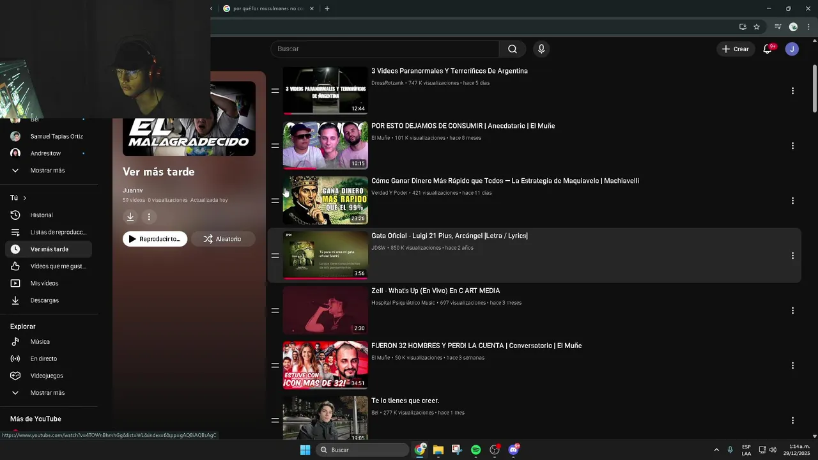Open Chrome media controls icon

[778, 27]
